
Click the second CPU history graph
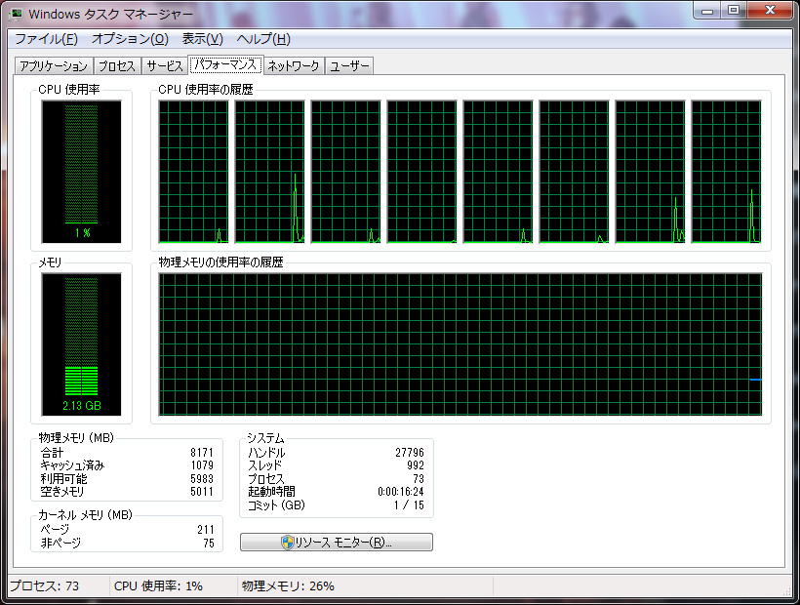pos(269,172)
